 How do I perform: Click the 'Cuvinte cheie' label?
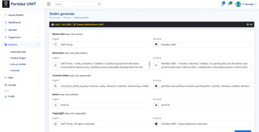pyautogui.click(x=61, y=76)
